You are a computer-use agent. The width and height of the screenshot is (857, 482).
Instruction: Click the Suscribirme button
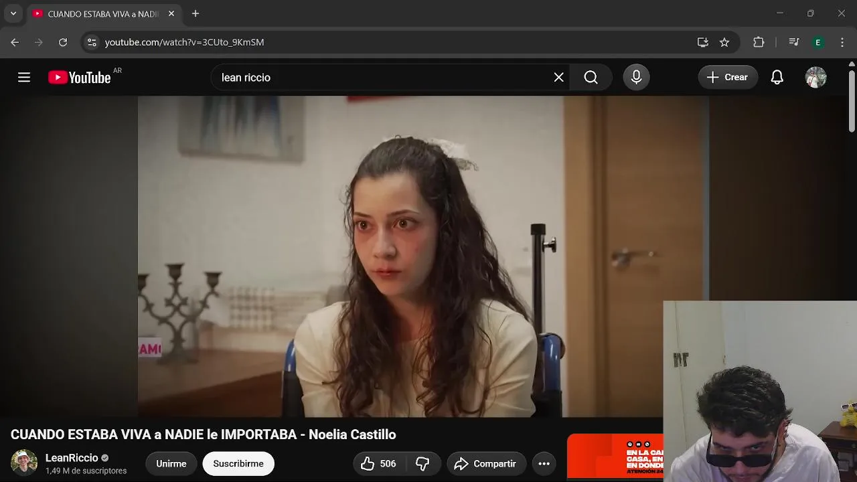pos(238,463)
